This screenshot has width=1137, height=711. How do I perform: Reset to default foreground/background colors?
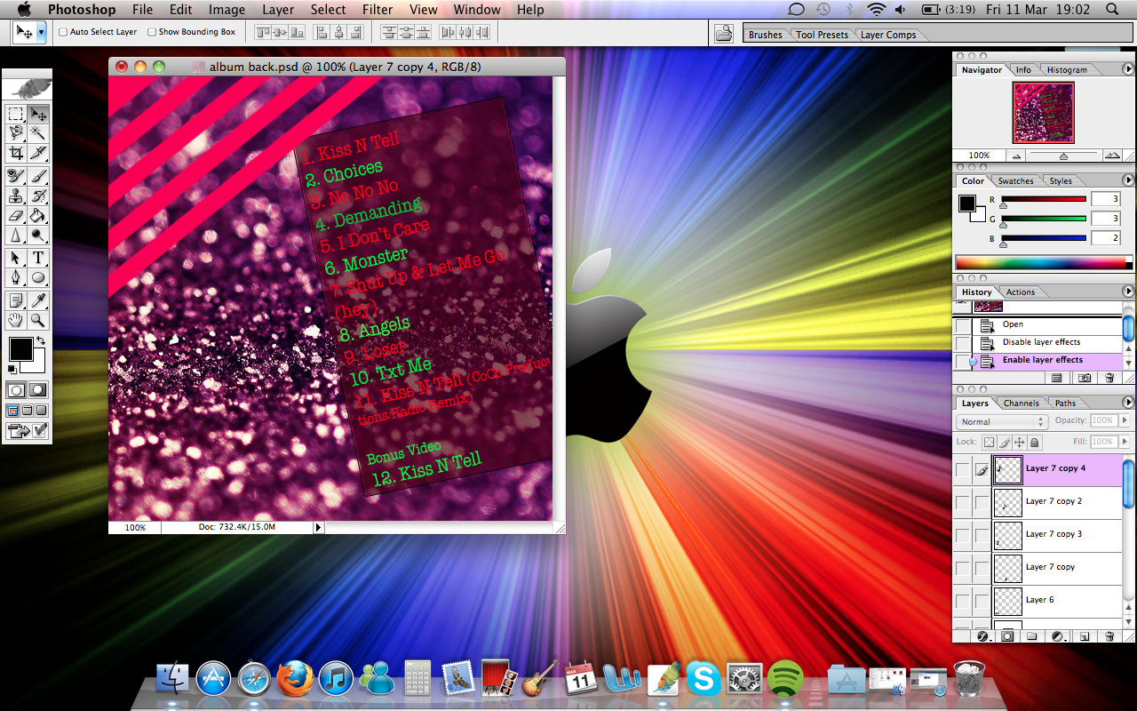(12, 369)
